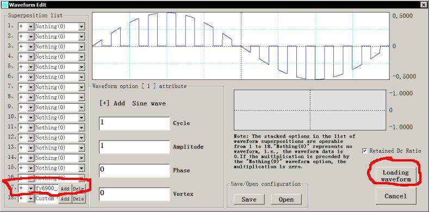Save the current configuration
This screenshot has height=212, width=429.
coord(249,199)
